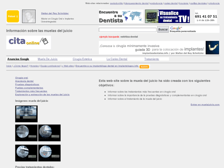Open the ¿Cómo llegar? navigation item

pyautogui.click(x=21, y=66)
